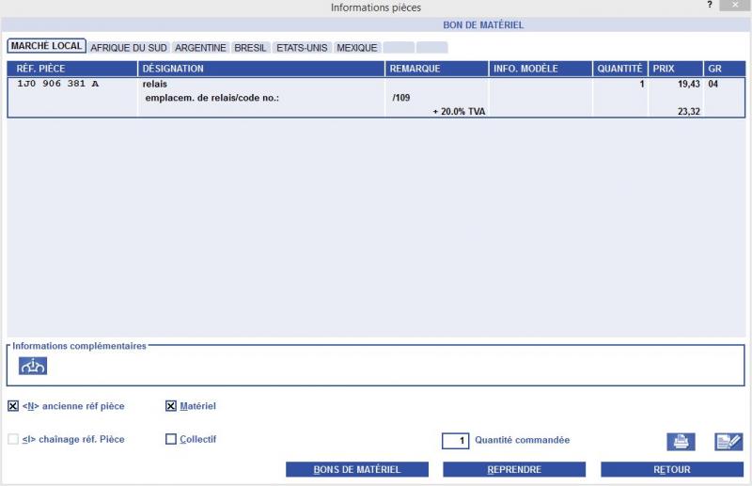Click the INFO. MODÈLE column header
This screenshot has height=486, width=752.
(540, 69)
